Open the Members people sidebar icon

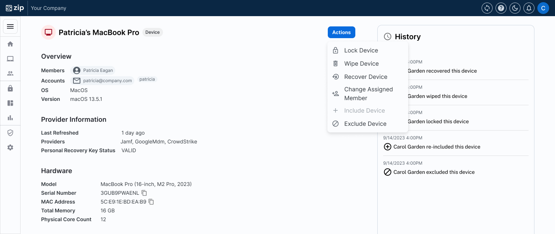pyautogui.click(x=10, y=73)
